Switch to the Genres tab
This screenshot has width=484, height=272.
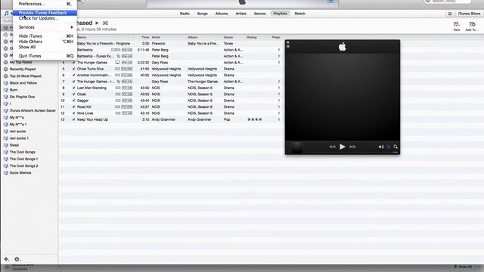point(260,14)
